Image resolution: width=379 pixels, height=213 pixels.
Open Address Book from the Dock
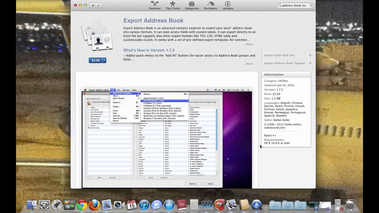pos(244,205)
